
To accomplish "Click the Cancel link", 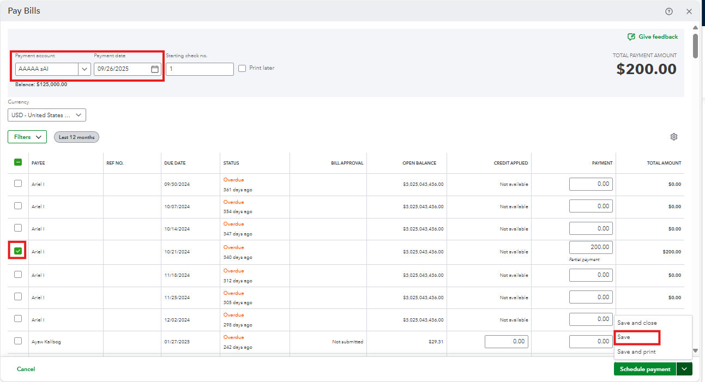I will coord(26,369).
